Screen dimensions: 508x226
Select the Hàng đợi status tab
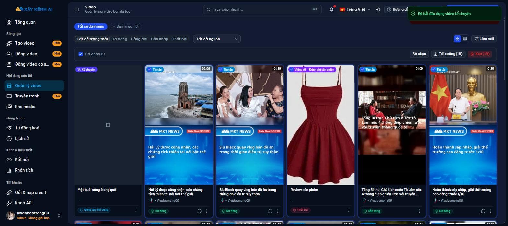(139, 39)
